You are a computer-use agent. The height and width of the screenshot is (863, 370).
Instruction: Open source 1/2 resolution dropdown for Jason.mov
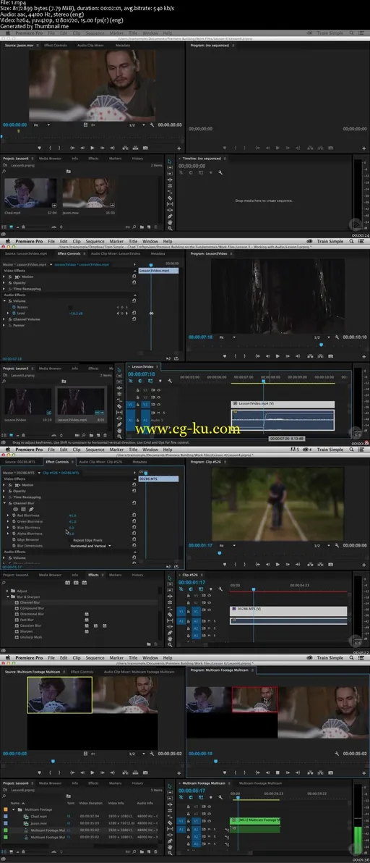[136, 125]
